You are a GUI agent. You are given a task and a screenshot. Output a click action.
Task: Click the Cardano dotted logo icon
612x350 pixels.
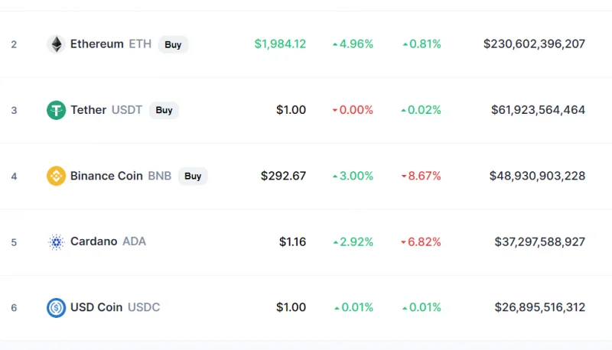click(56, 241)
